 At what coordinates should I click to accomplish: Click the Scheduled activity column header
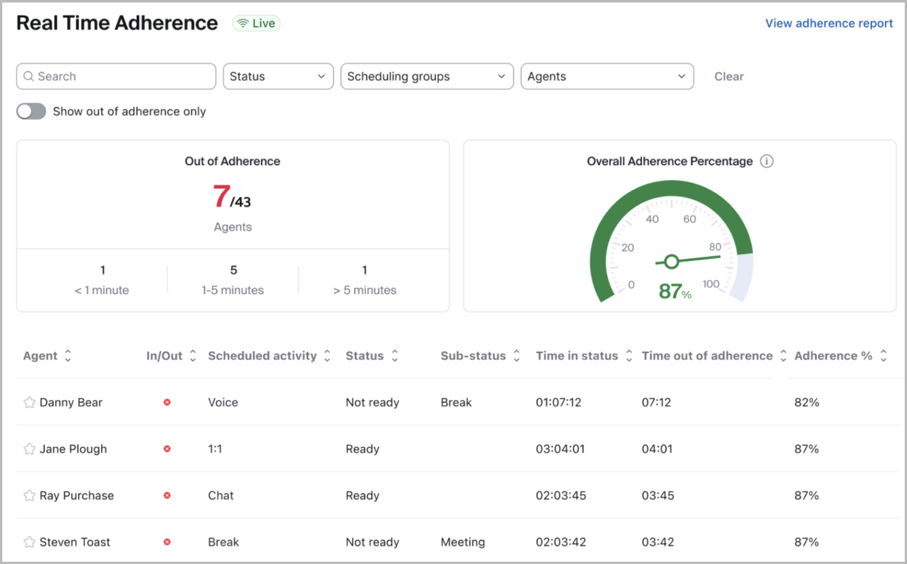262,356
